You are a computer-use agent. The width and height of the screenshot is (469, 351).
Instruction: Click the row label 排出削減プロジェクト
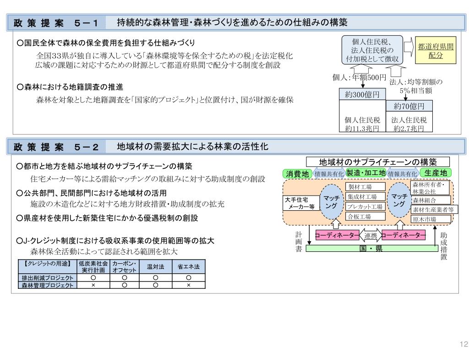[48, 277]
